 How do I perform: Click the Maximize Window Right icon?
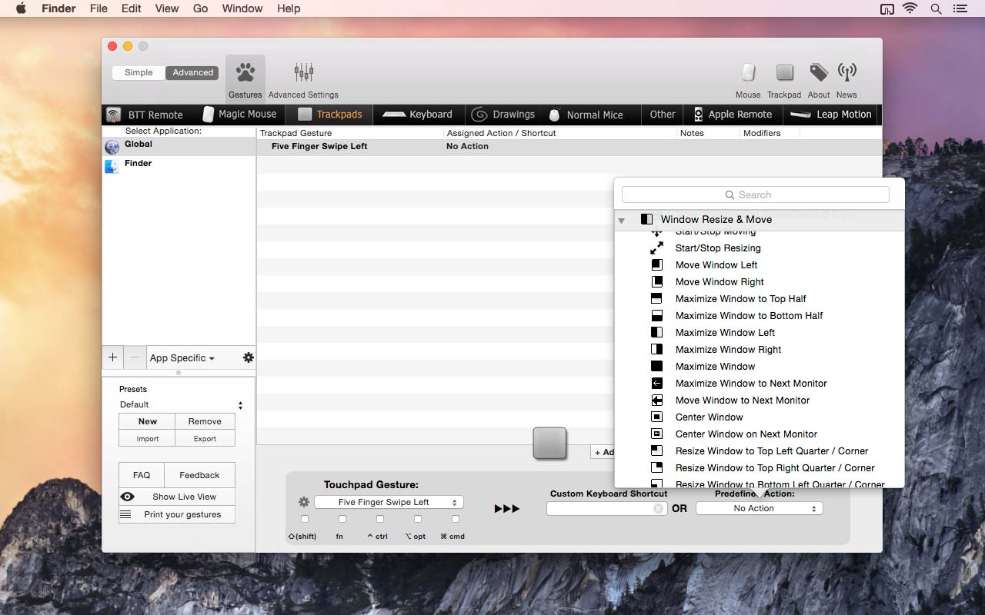[x=657, y=350]
